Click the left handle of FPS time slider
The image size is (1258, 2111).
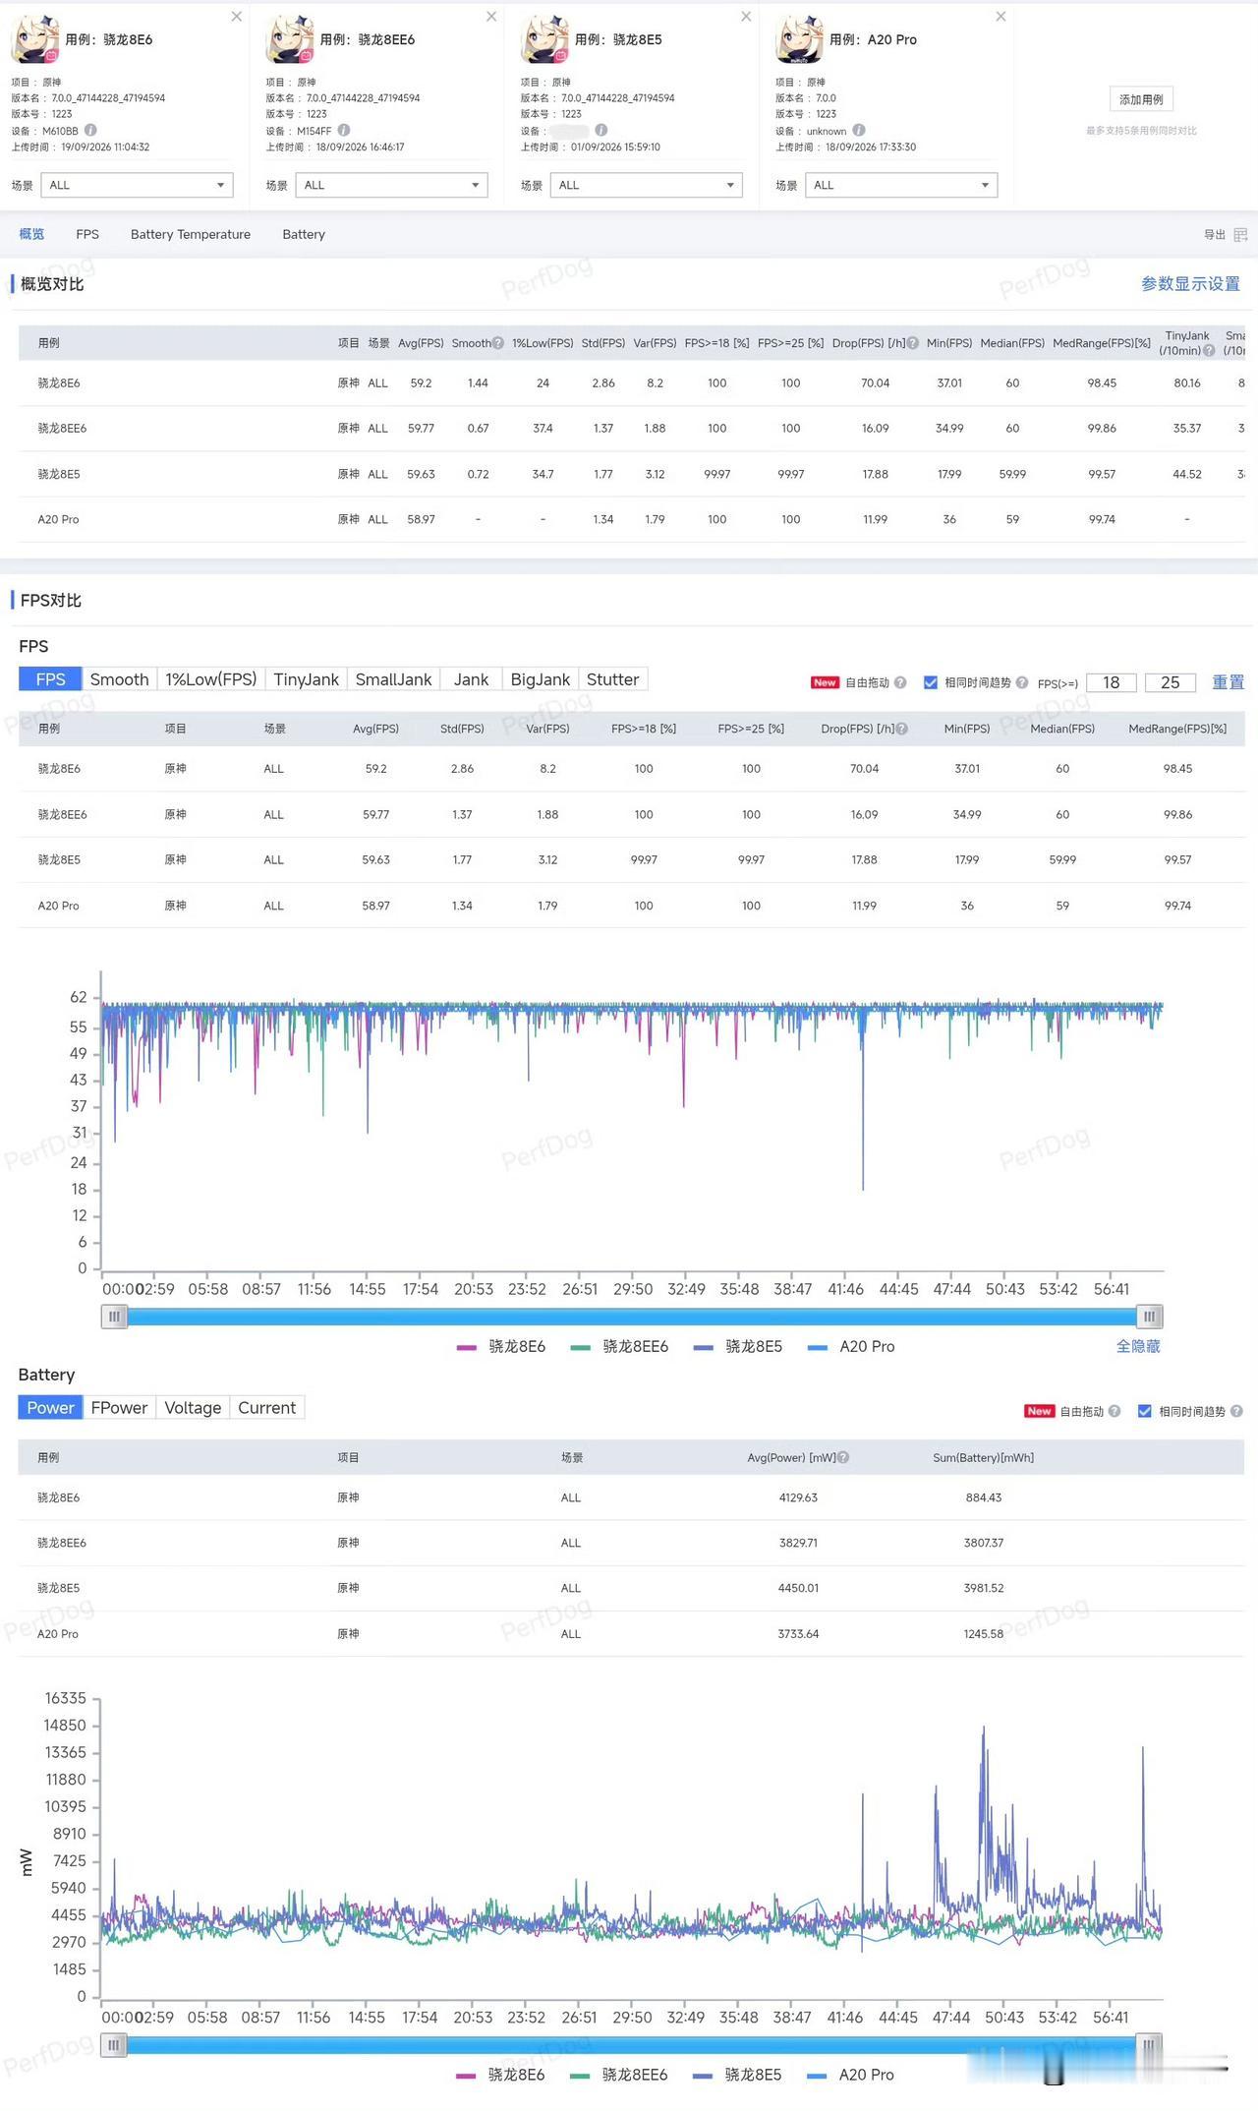tap(115, 1317)
